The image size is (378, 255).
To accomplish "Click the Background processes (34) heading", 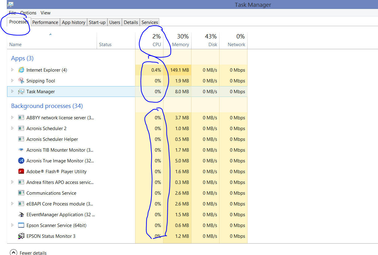I will tap(47, 106).
